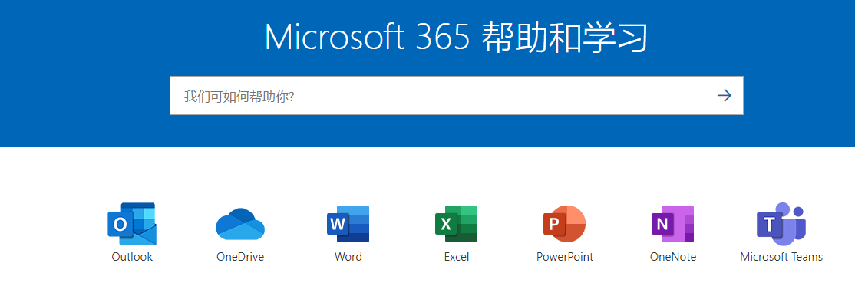Follow the PowerPoint text link
Viewport: 855px width, 296px height.
(564, 257)
